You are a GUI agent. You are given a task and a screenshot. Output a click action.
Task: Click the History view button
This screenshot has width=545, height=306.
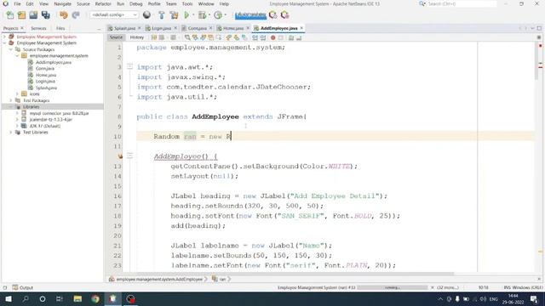136,37
